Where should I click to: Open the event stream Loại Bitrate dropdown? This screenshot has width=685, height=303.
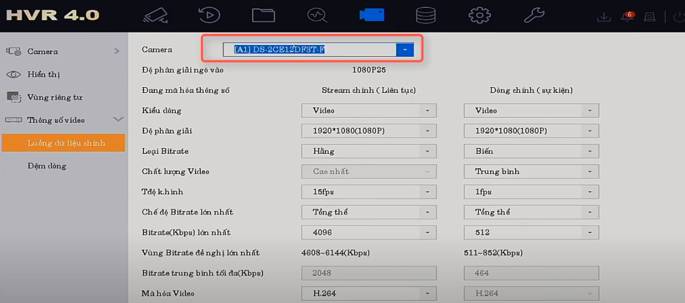tap(531, 151)
